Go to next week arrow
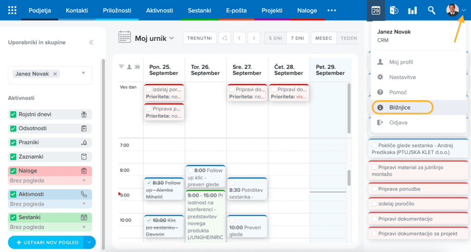The image size is (471, 252). pyautogui.click(x=253, y=38)
